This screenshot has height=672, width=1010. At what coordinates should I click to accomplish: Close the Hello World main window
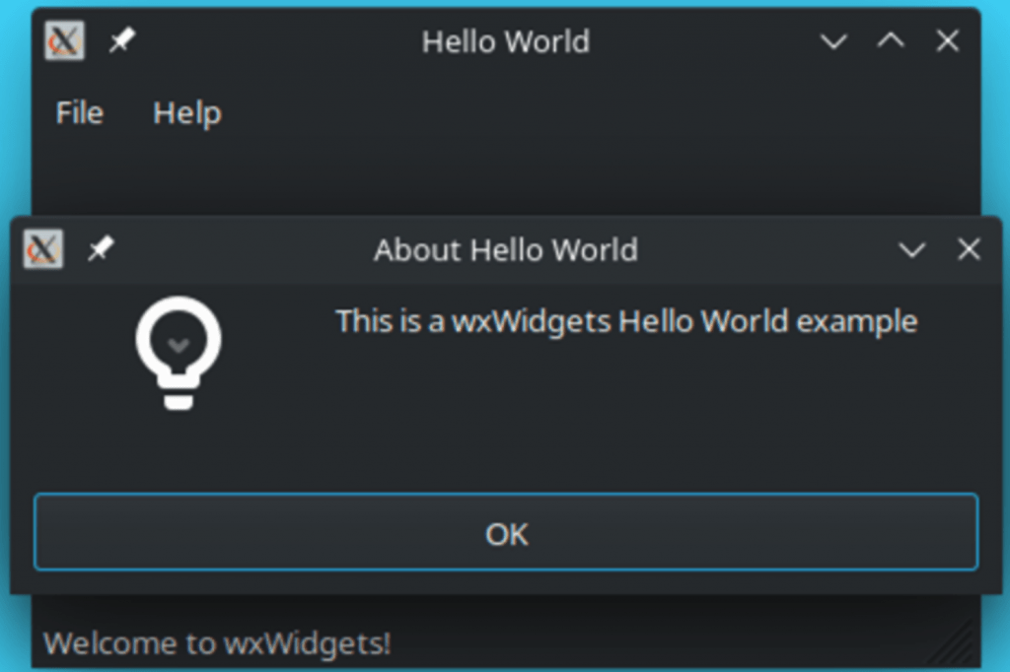(948, 40)
